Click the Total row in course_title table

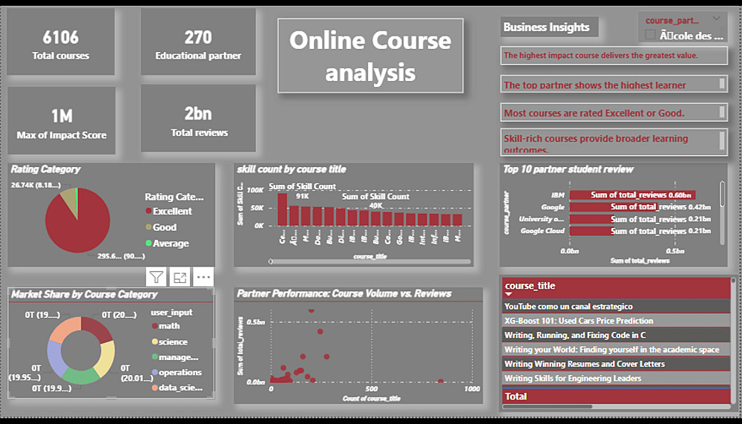point(616,396)
